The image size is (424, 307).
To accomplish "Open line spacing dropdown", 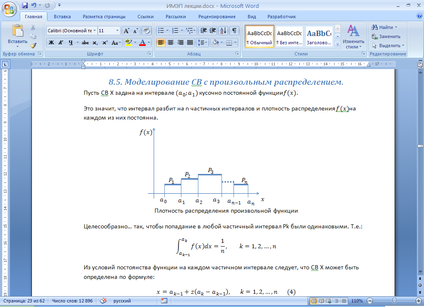I will pyautogui.click(x=202, y=43).
